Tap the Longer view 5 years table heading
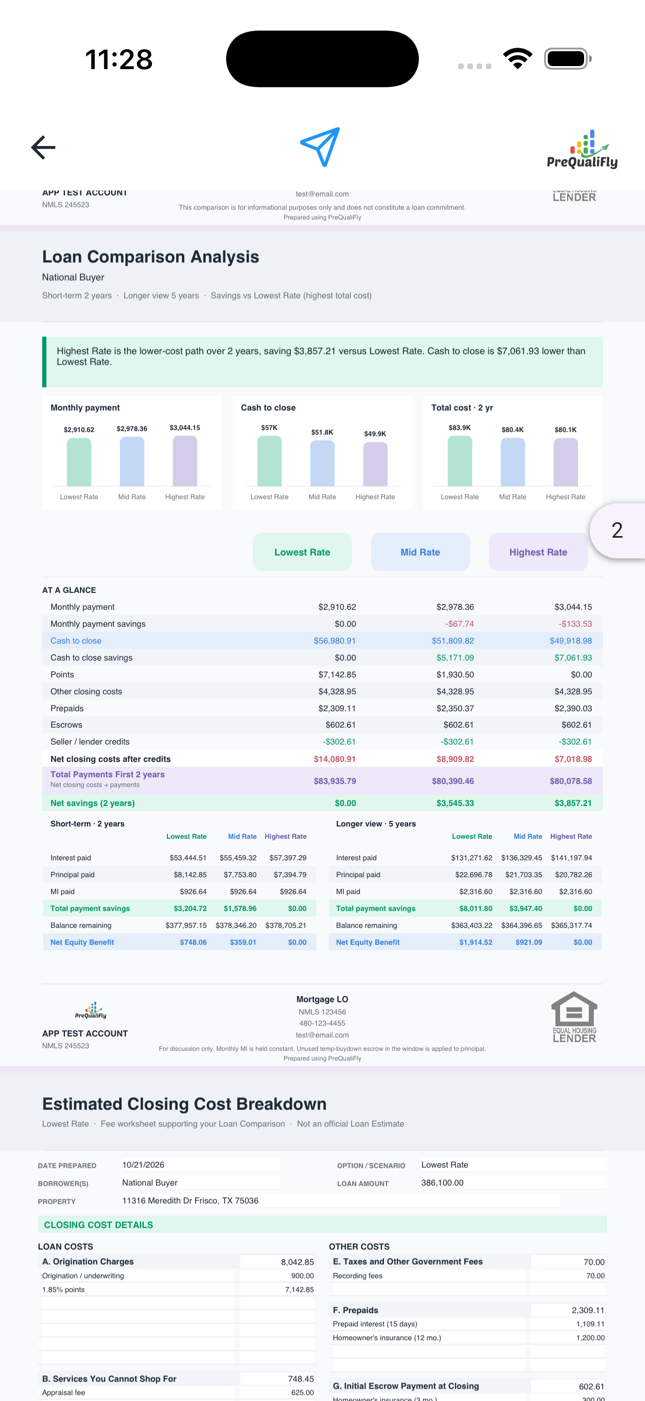Image resolution: width=645 pixels, height=1401 pixels. pyautogui.click(x=376, y=823)
